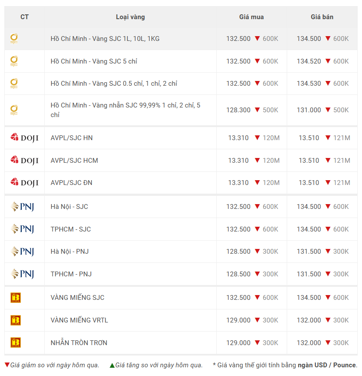
Task: Click 120M change in AVPL/SJC HCM buy column
Action: tap(271, 161)
